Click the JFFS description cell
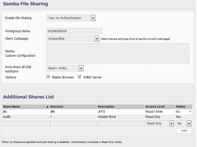Image resolution: width=197 pixels, height=147 pixels. point(121,112)
